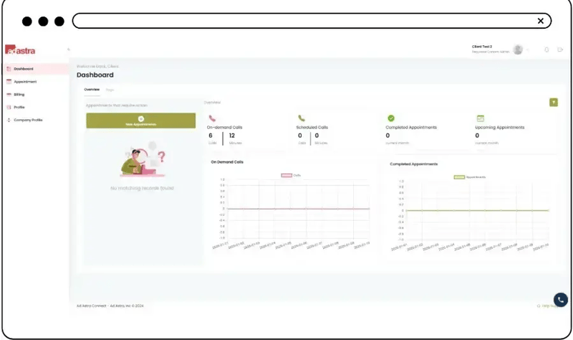Switch to the Overview tab
The image size is (573, 340).
[x=92, y=89]
